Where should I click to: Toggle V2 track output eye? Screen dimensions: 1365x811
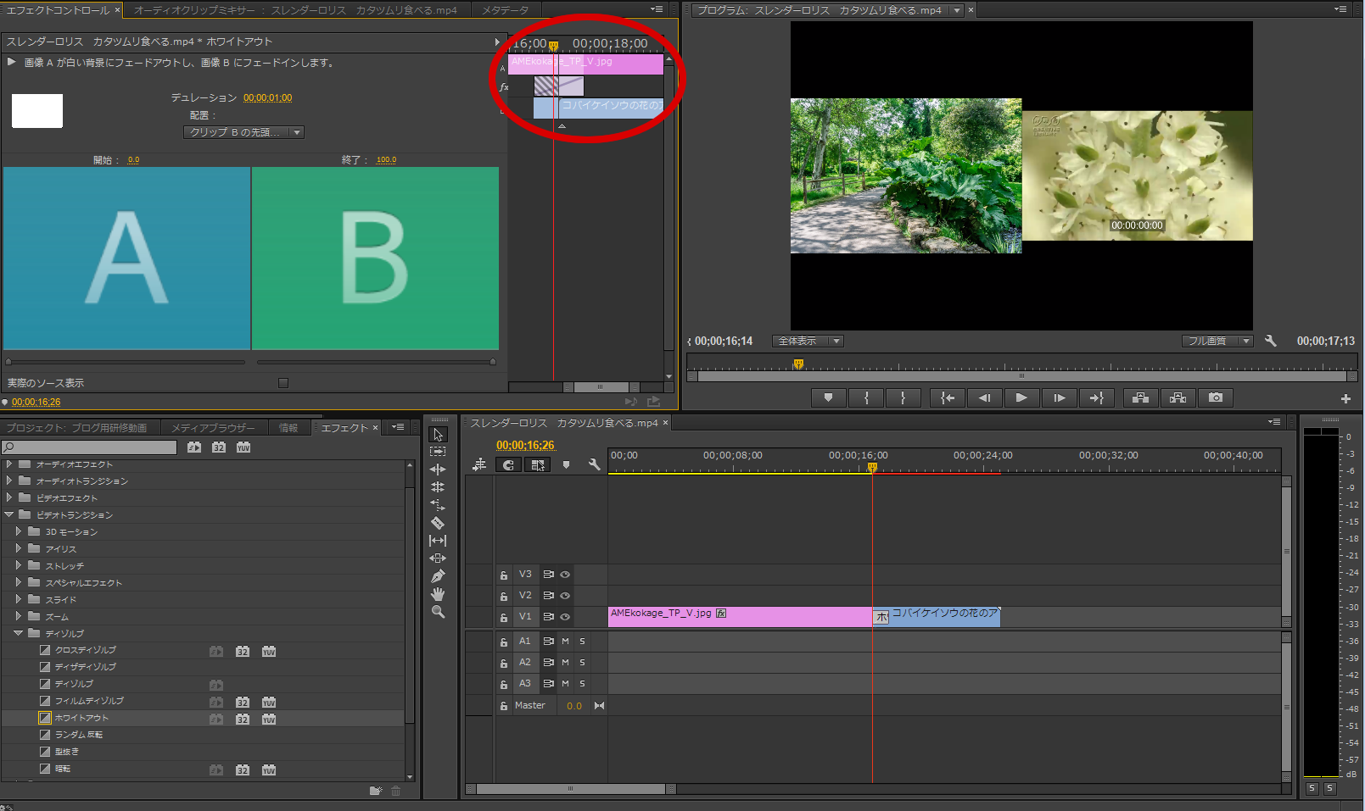565,596
